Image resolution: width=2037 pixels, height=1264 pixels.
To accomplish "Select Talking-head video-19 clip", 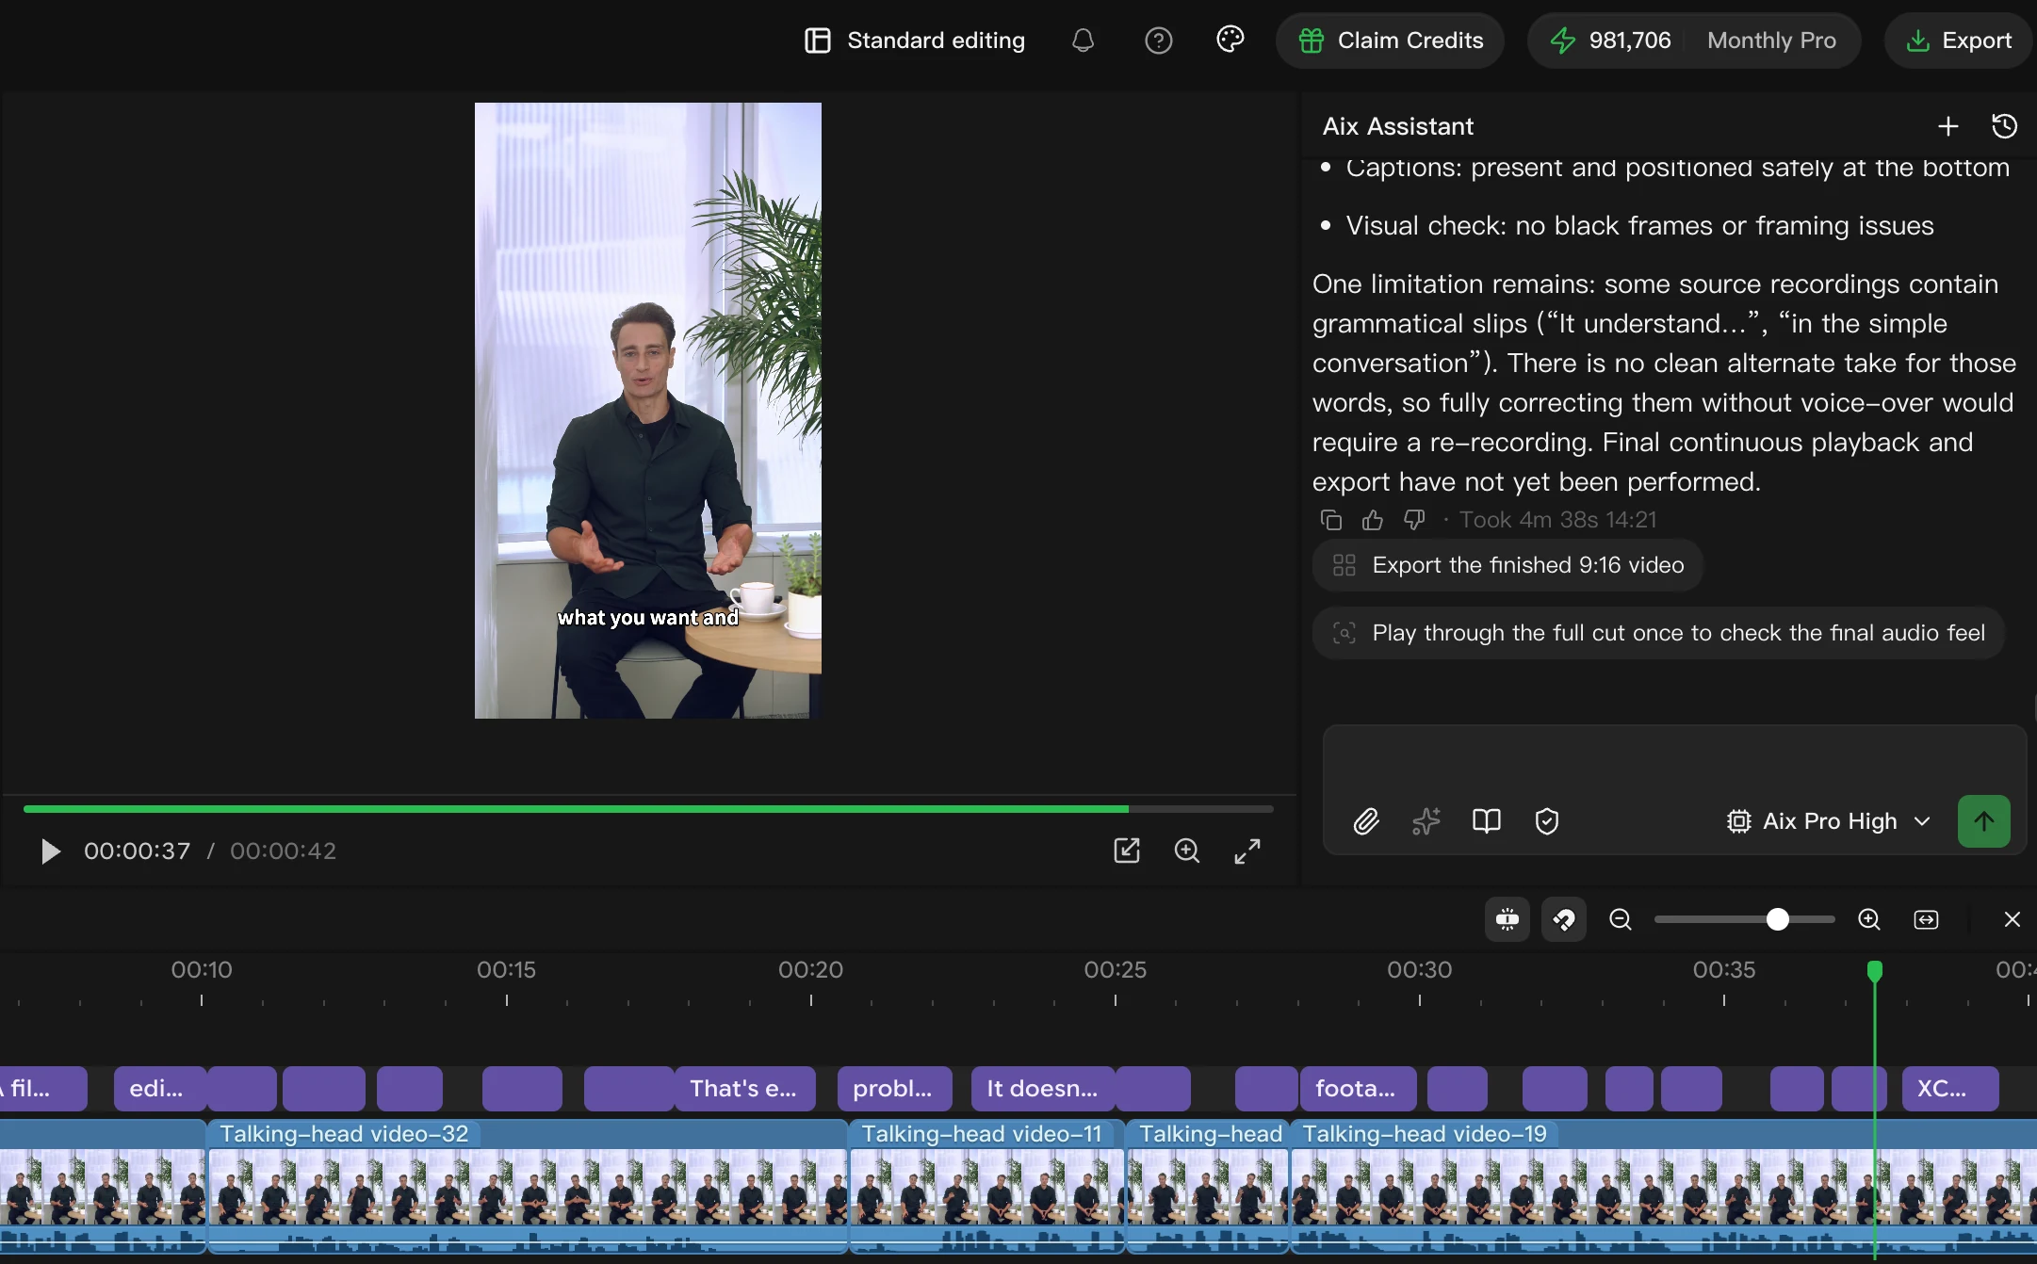I will (x=1664, y=1186).
